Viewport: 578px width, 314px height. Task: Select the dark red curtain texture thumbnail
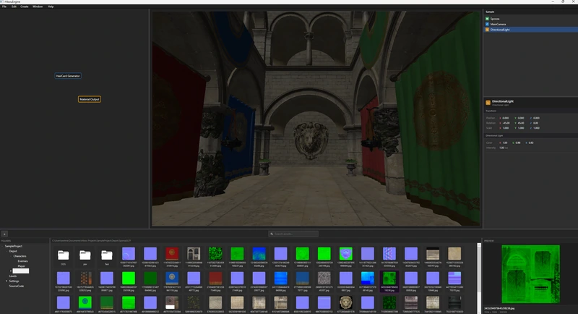pyautogui.click(x=215, y=279)
